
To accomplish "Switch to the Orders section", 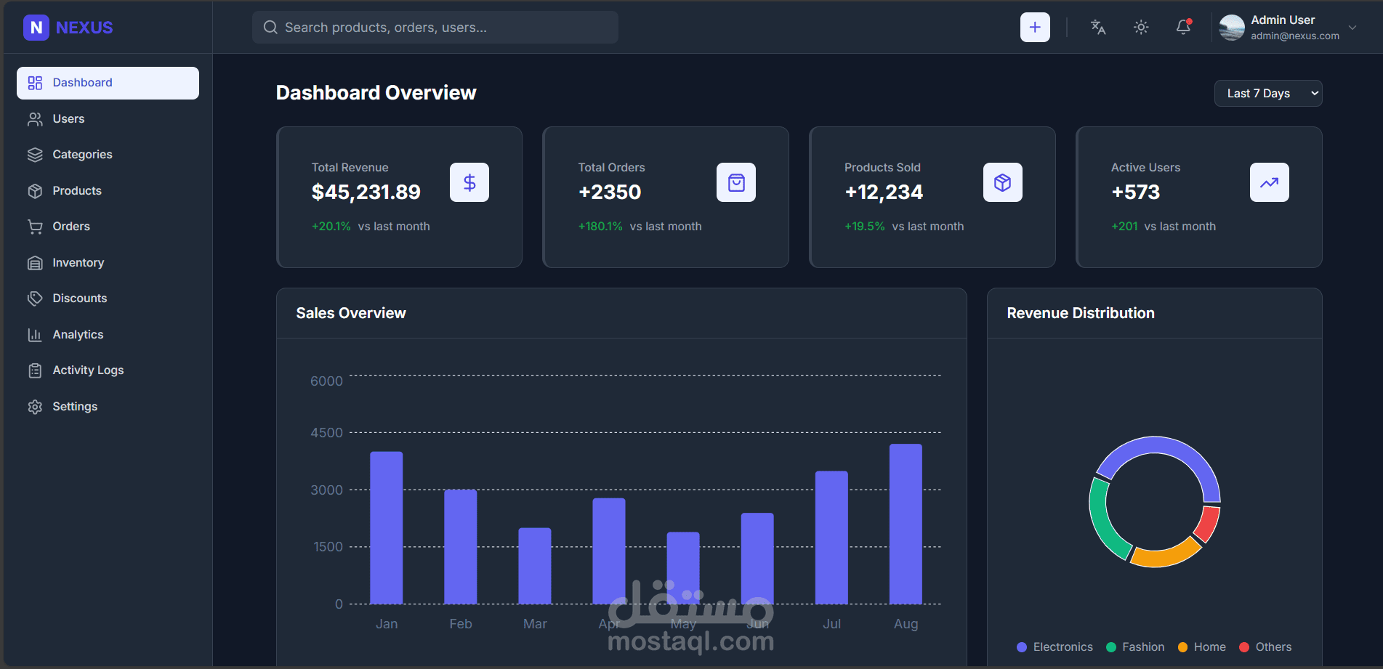I will point(70,226).
